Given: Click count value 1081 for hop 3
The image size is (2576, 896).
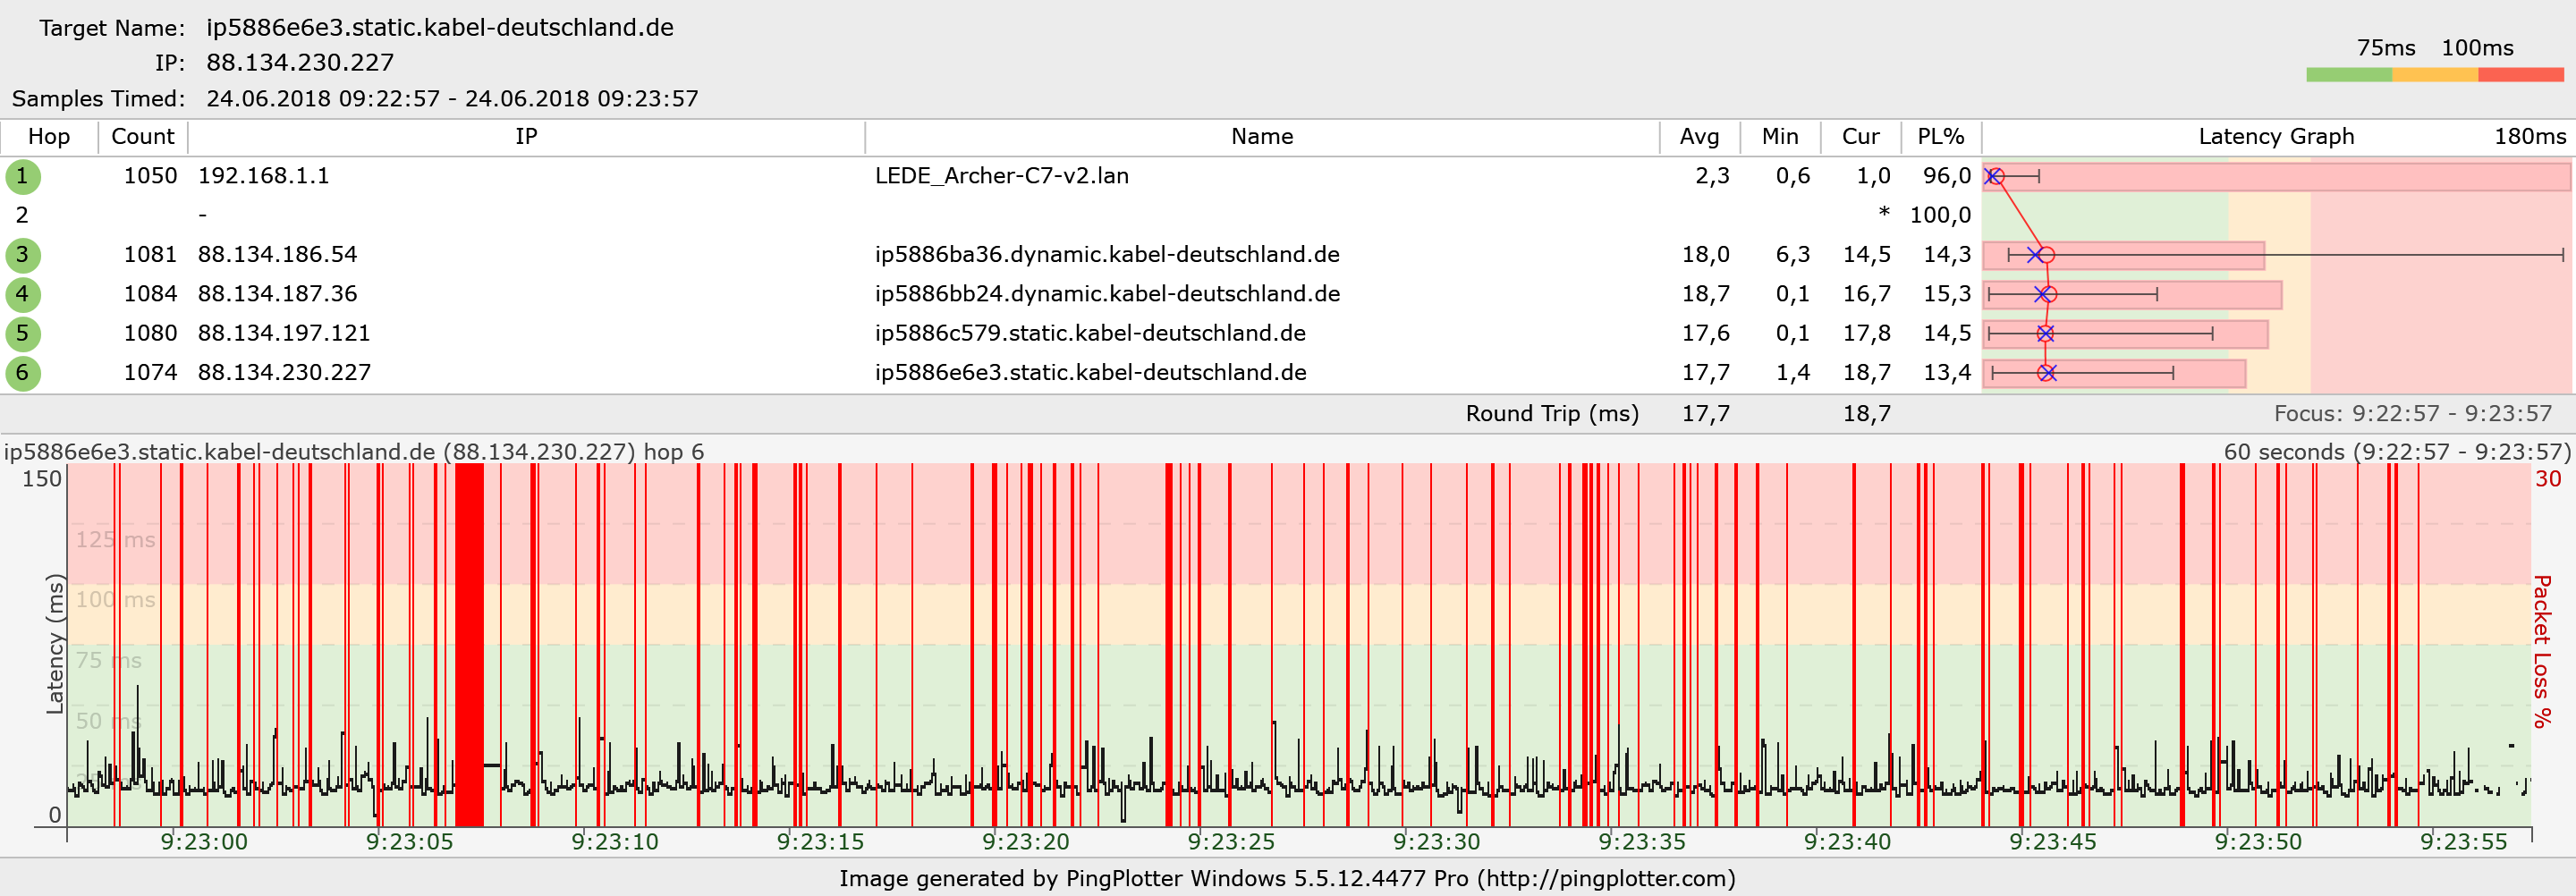Looking at the screenshot, I should [x=150, y=255].
